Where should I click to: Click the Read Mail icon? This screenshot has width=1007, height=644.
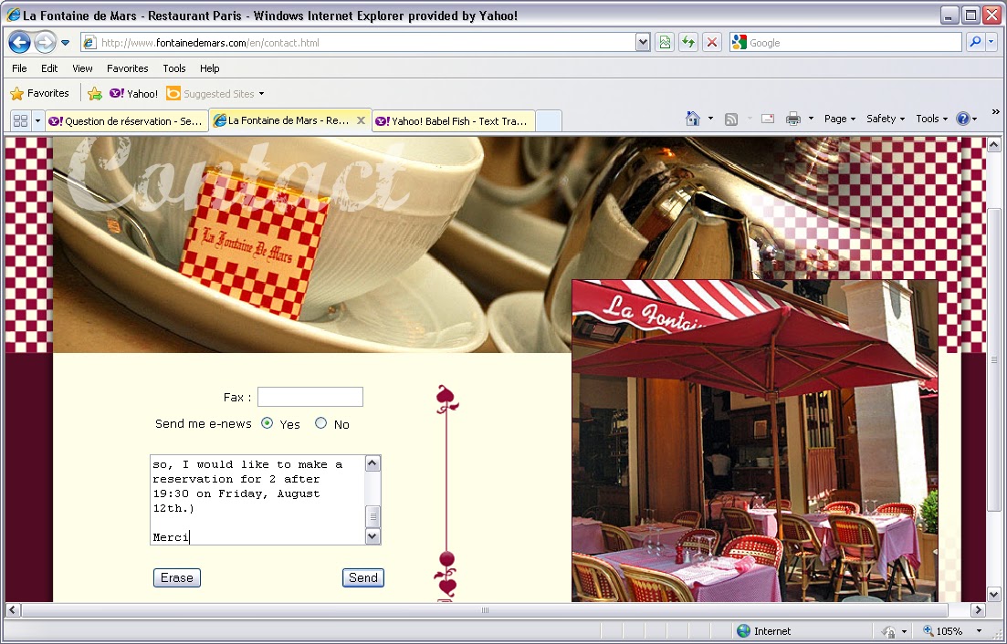click(768, 119)
